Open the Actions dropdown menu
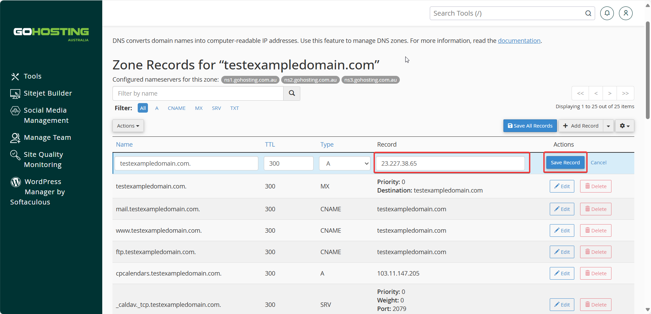The image size is (651, 314). pyautogui.click(x=128, y=126)
